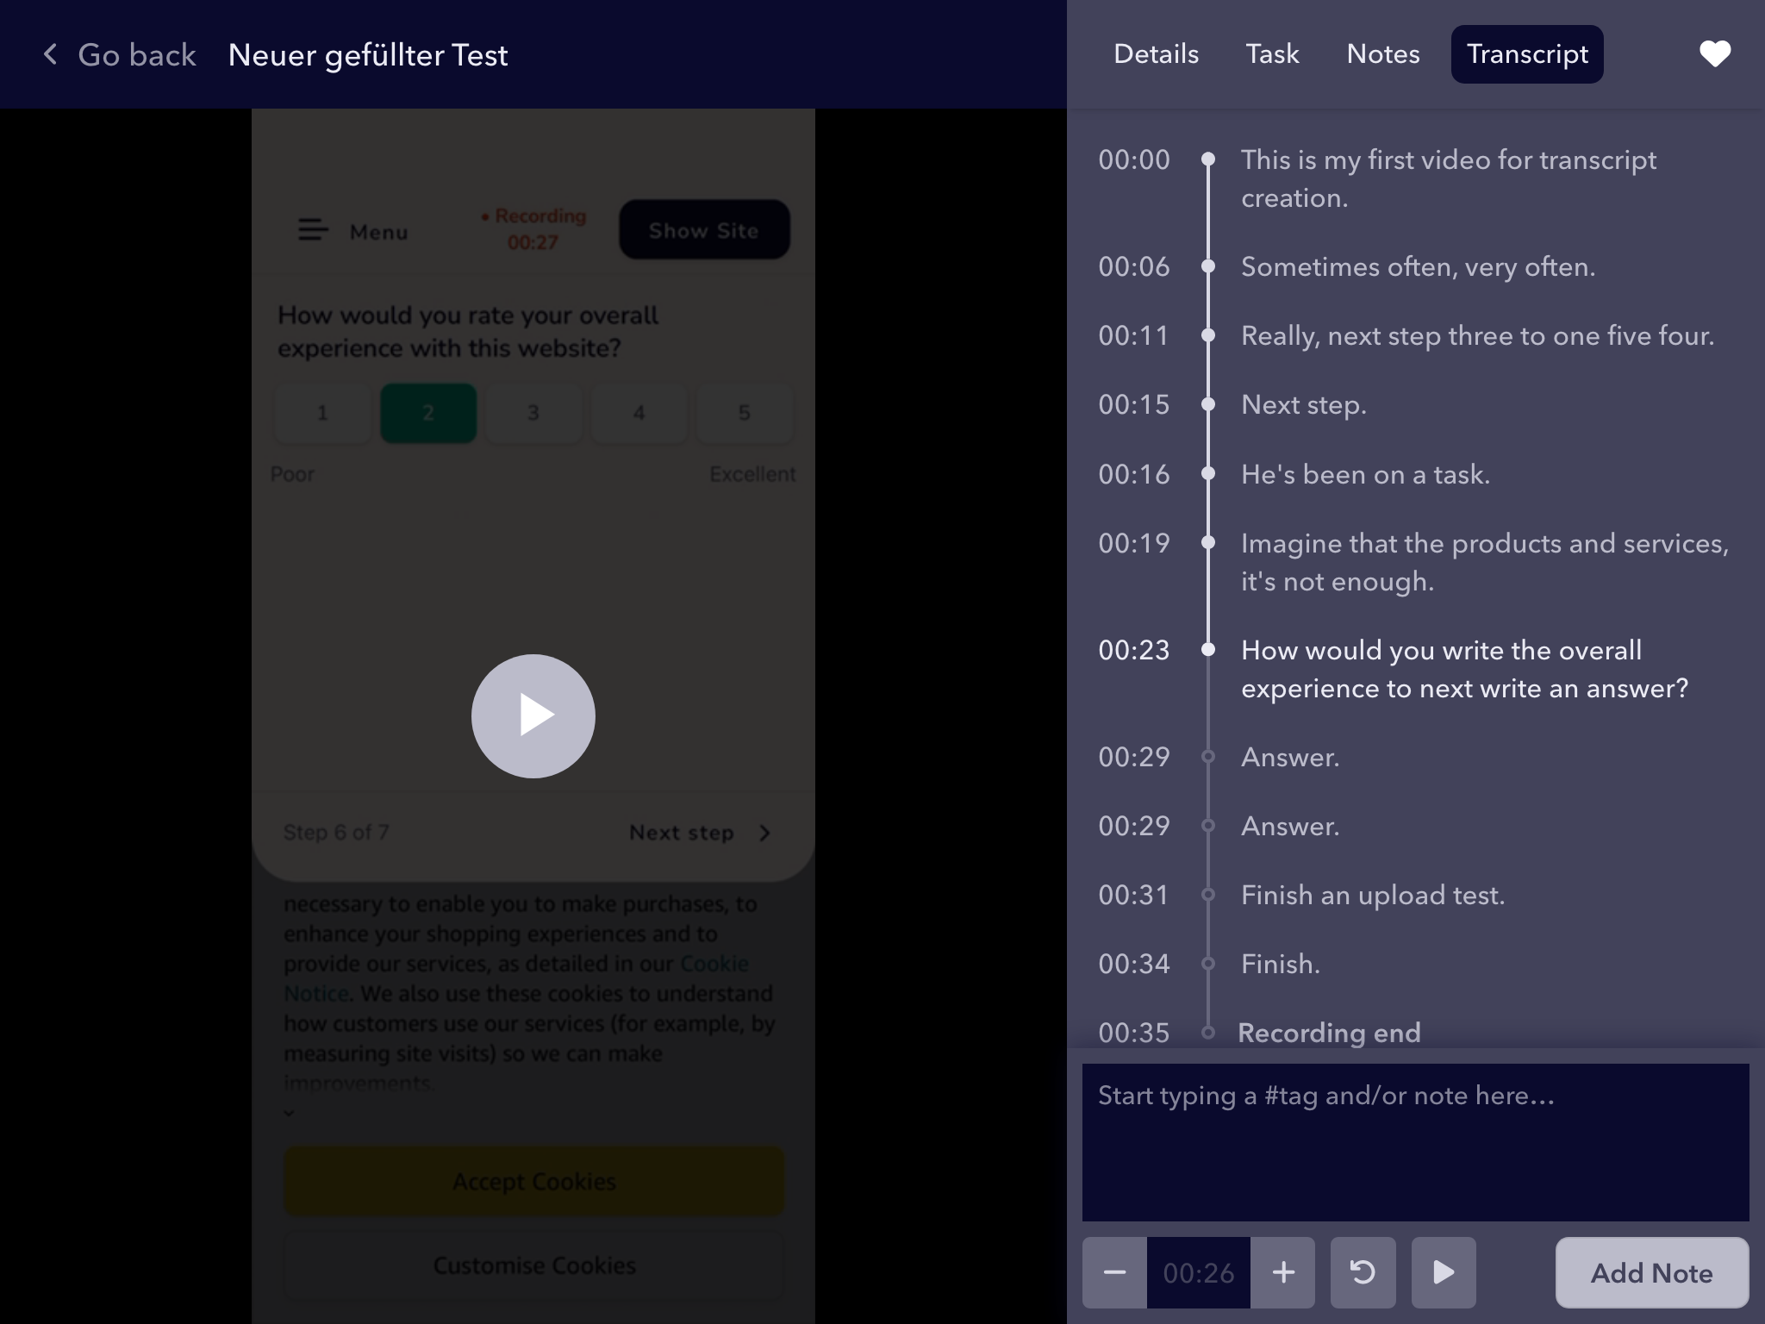1765x1324 pixels.
Task: Click the Add Note button
Action: coord(1651,1272)
